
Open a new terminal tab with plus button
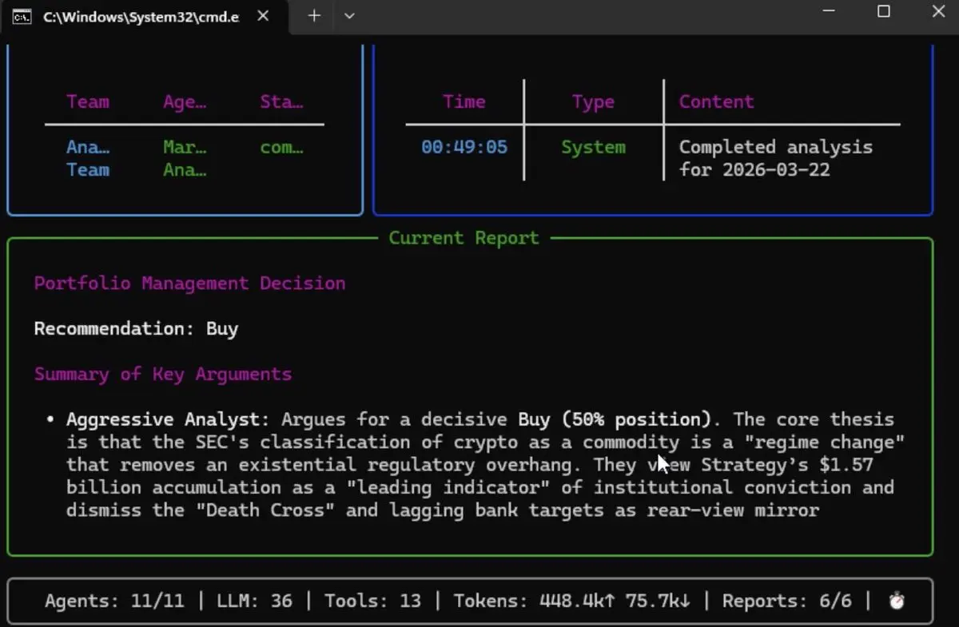point(314,16)
